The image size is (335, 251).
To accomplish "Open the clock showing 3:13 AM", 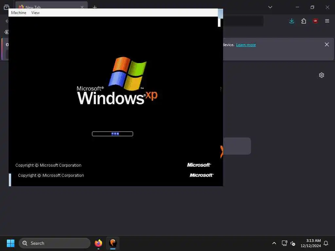I will pyautogui.click(x=311, y=243).
